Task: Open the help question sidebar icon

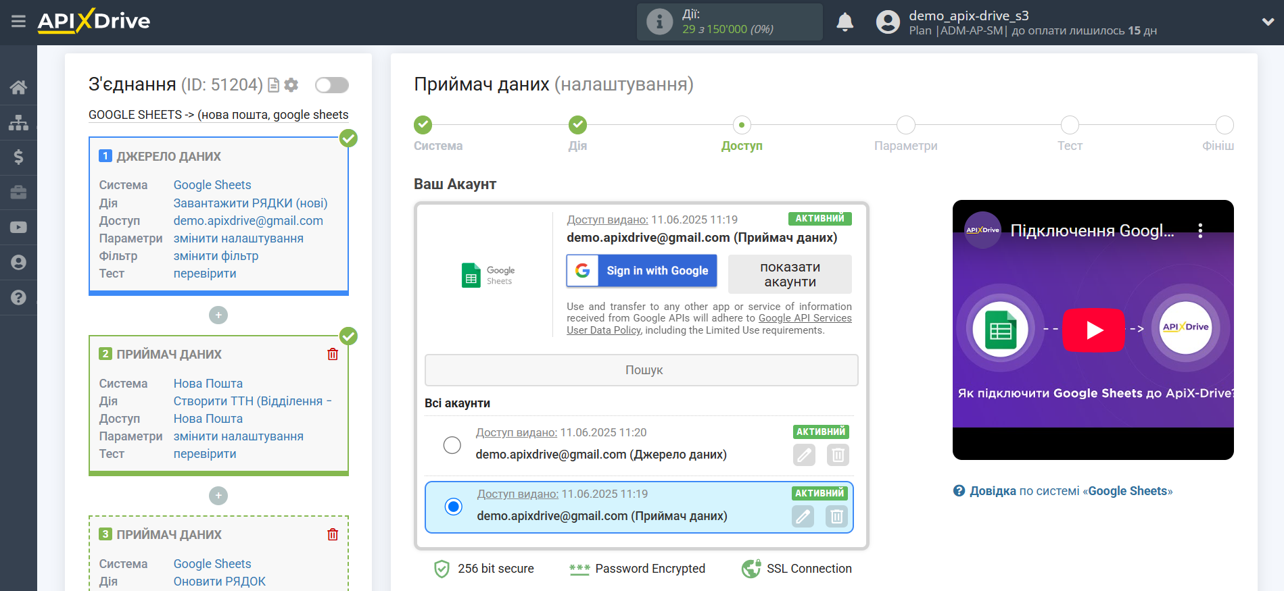Action: click(18, 297)
